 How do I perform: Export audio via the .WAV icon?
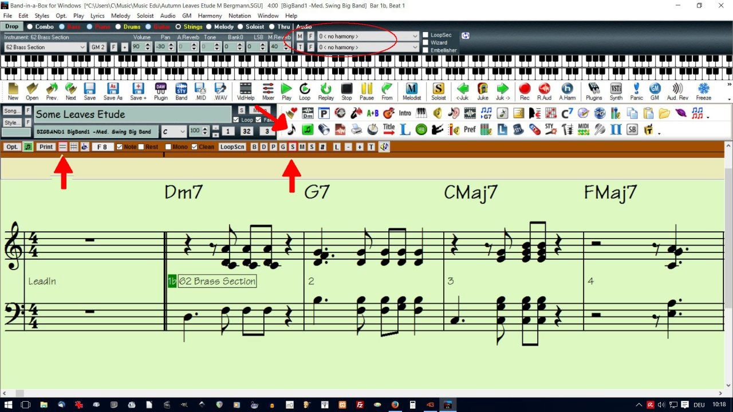pos(220,92)
